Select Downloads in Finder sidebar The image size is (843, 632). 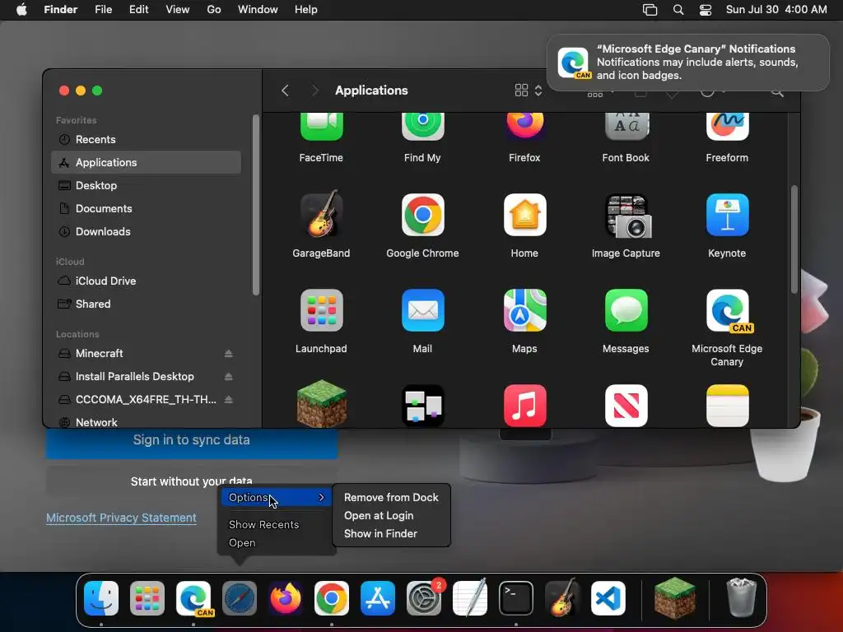(x=146, y=232)
